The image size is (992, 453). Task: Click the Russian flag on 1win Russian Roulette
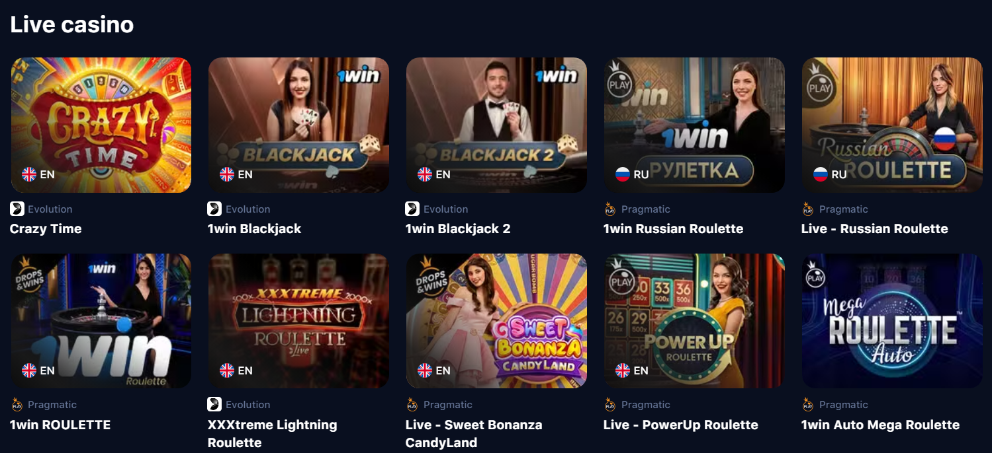pos(623,174)
